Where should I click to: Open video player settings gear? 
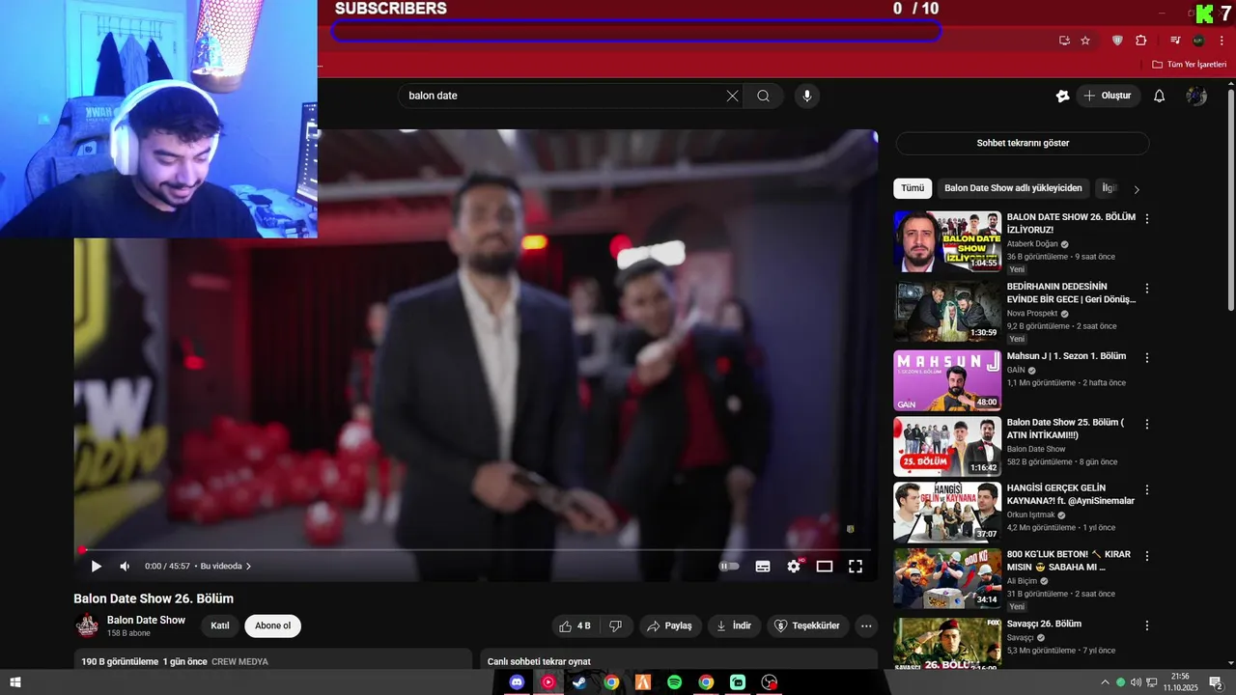click(x=794, y=567)
